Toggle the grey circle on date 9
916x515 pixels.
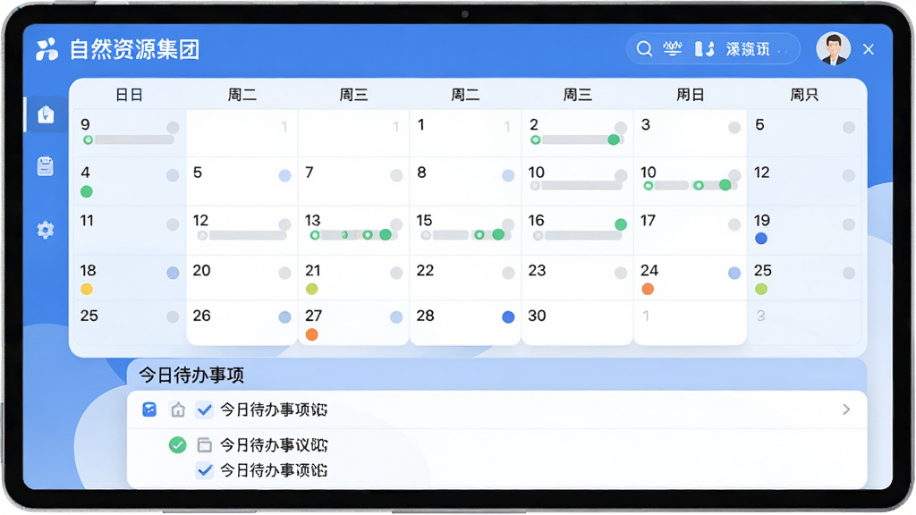click(173, 127)
